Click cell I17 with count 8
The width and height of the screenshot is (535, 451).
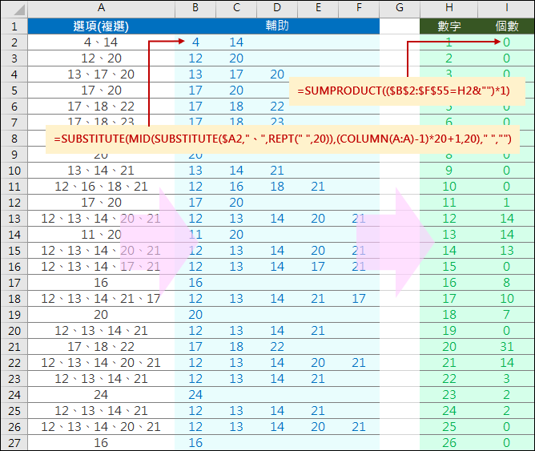[506, 283]
